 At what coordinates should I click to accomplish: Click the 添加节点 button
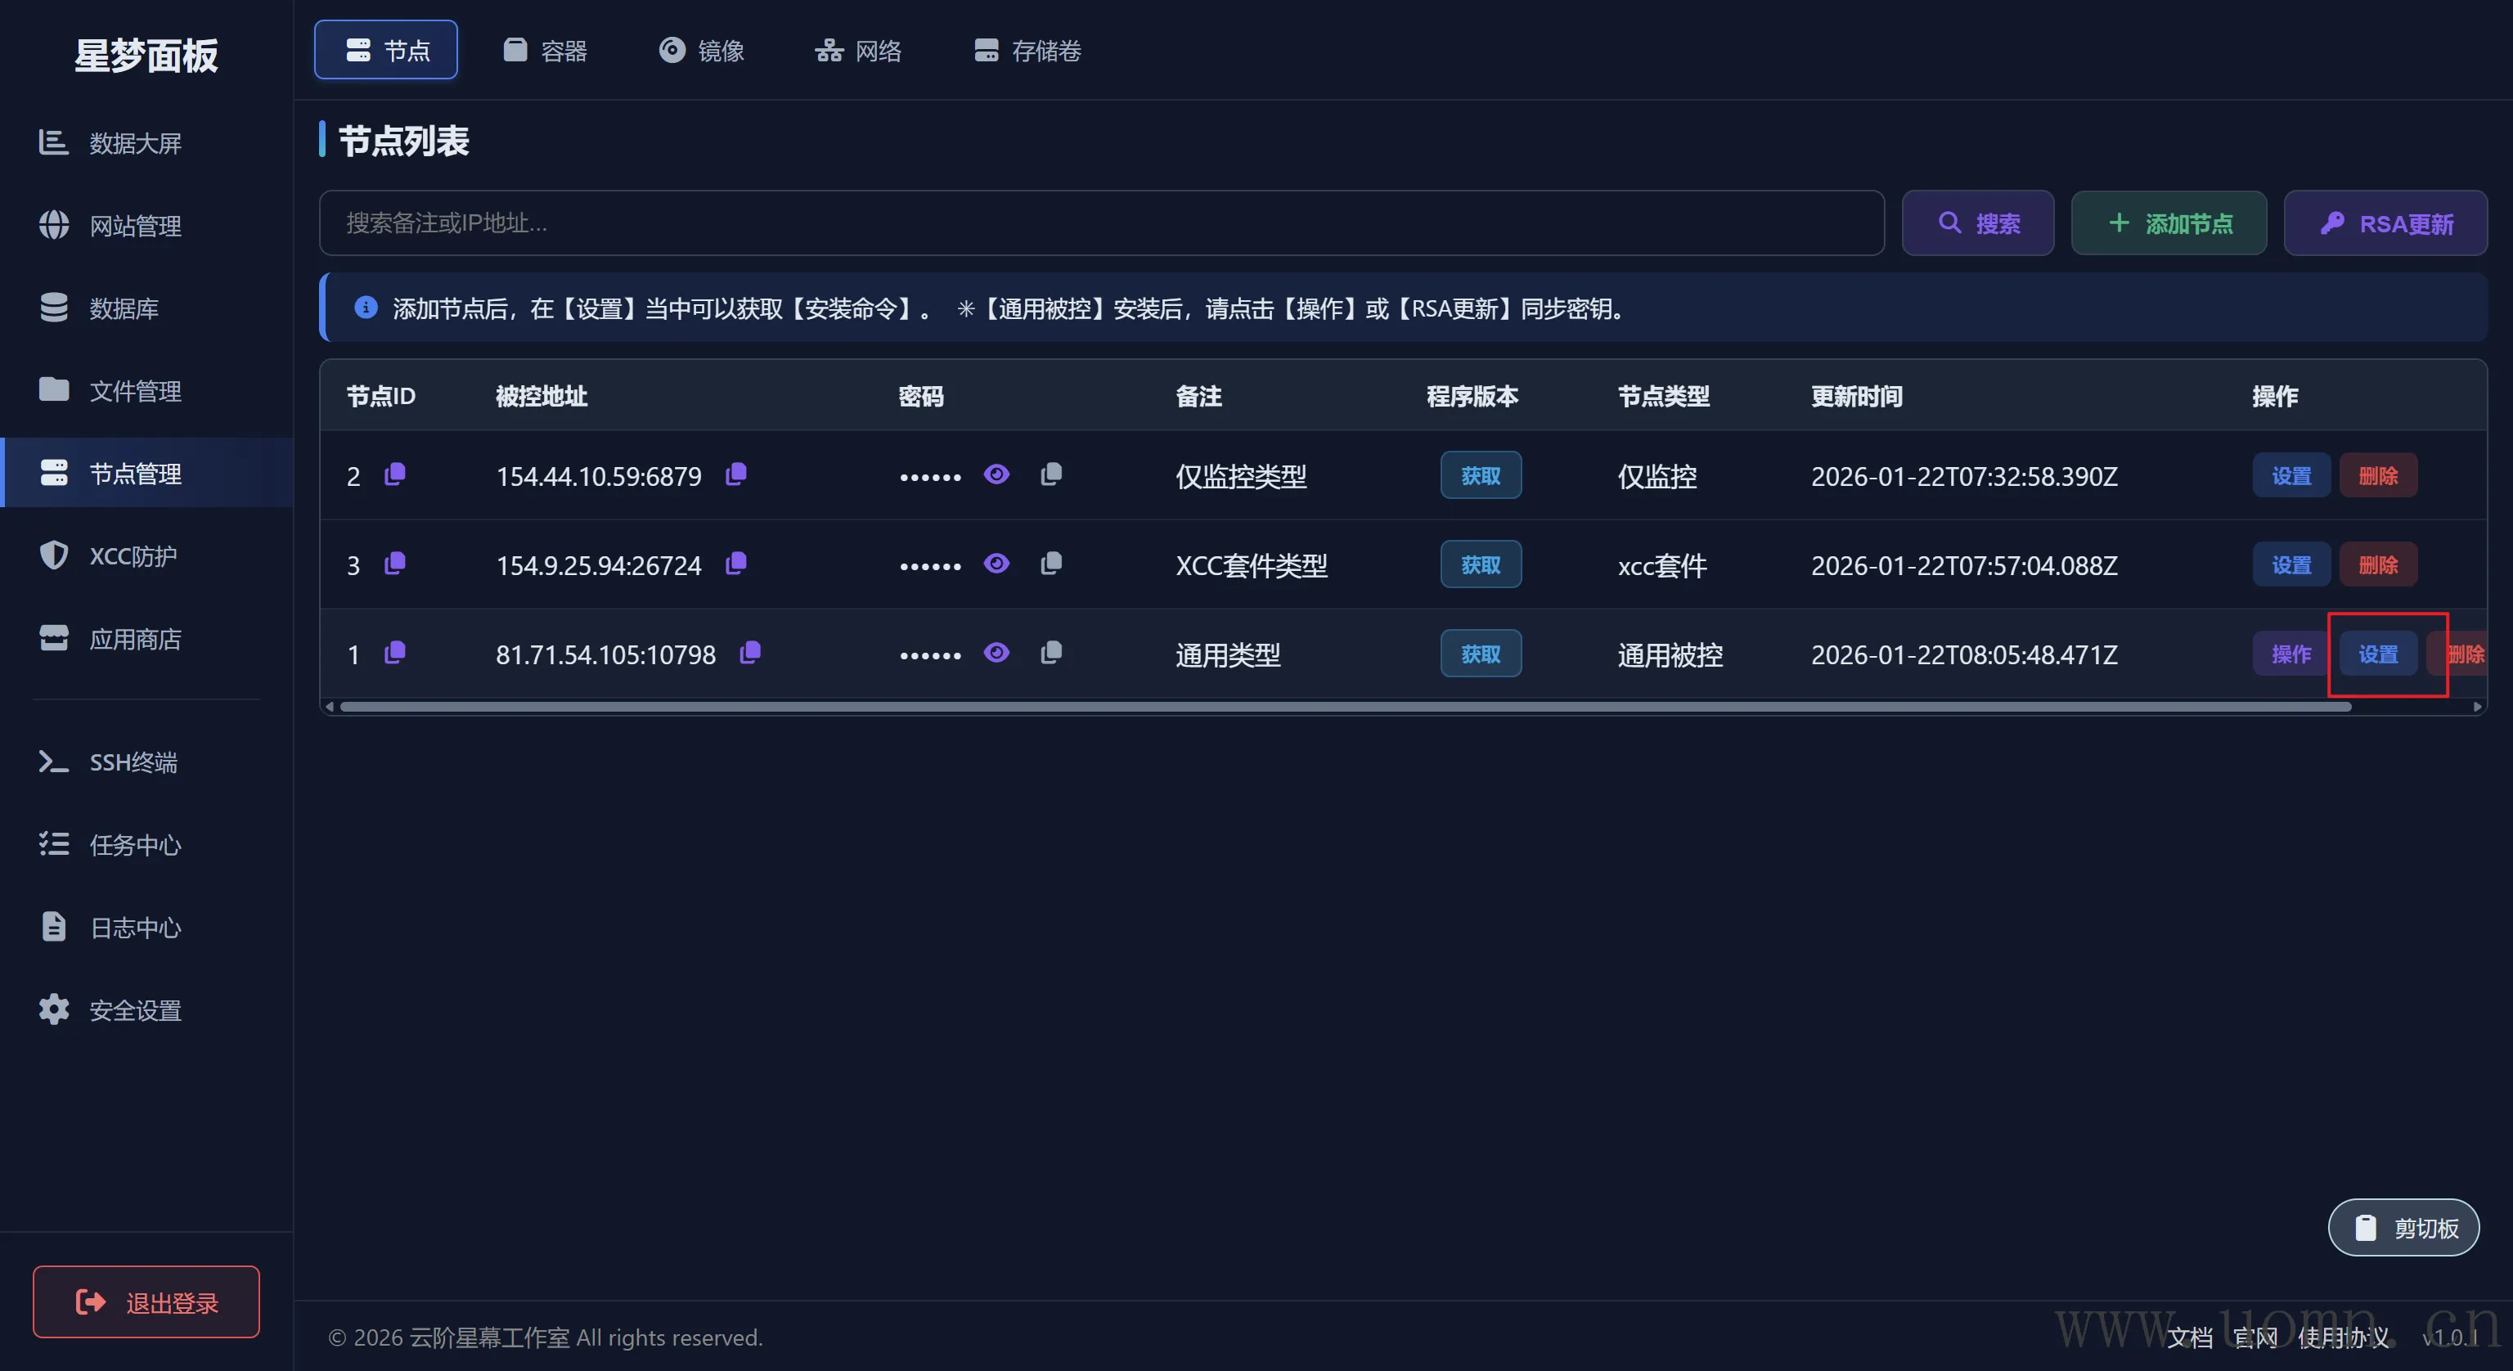click(2169, 223)
